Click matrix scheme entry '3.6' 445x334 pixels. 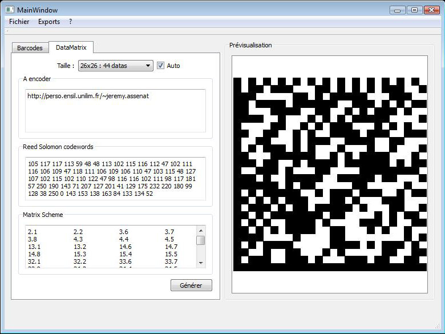123,232
